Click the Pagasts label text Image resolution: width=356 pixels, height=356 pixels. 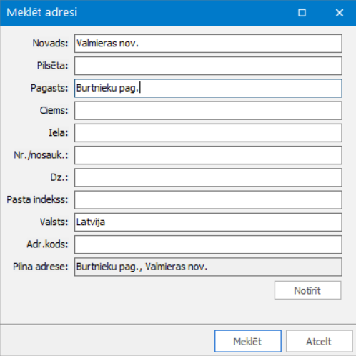tap(49, 88)
